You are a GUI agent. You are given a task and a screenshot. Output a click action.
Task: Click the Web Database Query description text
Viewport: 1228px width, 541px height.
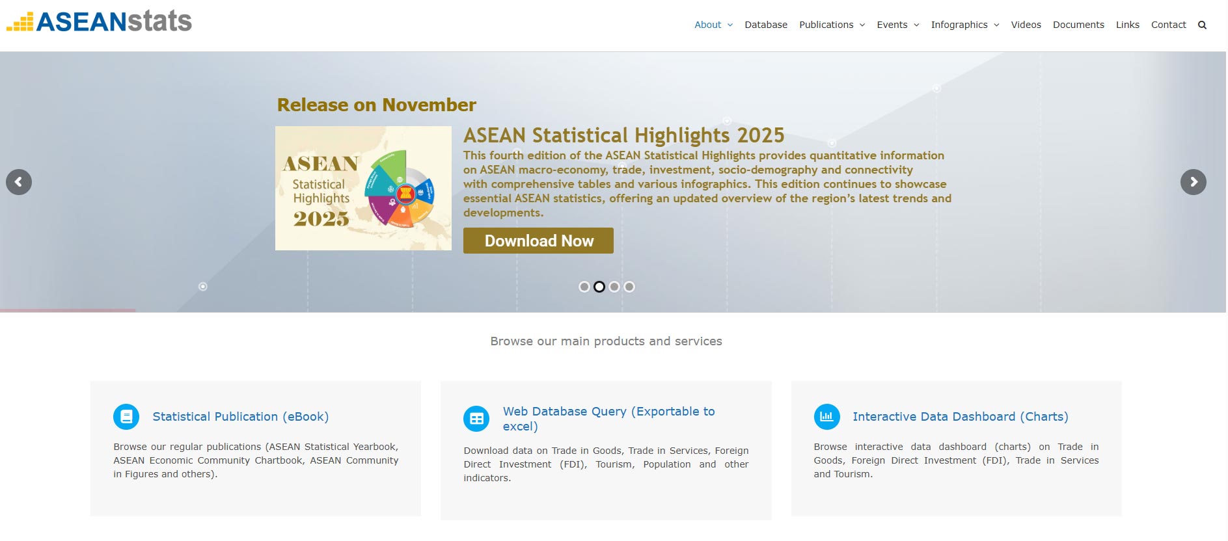tap(606, 464)
